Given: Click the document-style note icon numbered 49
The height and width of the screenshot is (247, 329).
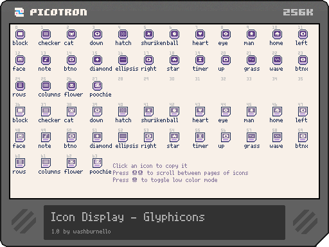Looking at the screenshot, I should [x=46, y=137].
